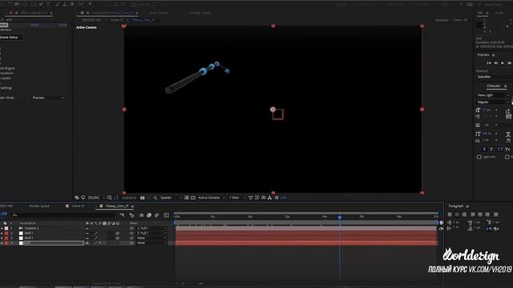This screenshot has width=513, height=288.
Task: Click the right align text paragraph icon
Action: (464, 214)
